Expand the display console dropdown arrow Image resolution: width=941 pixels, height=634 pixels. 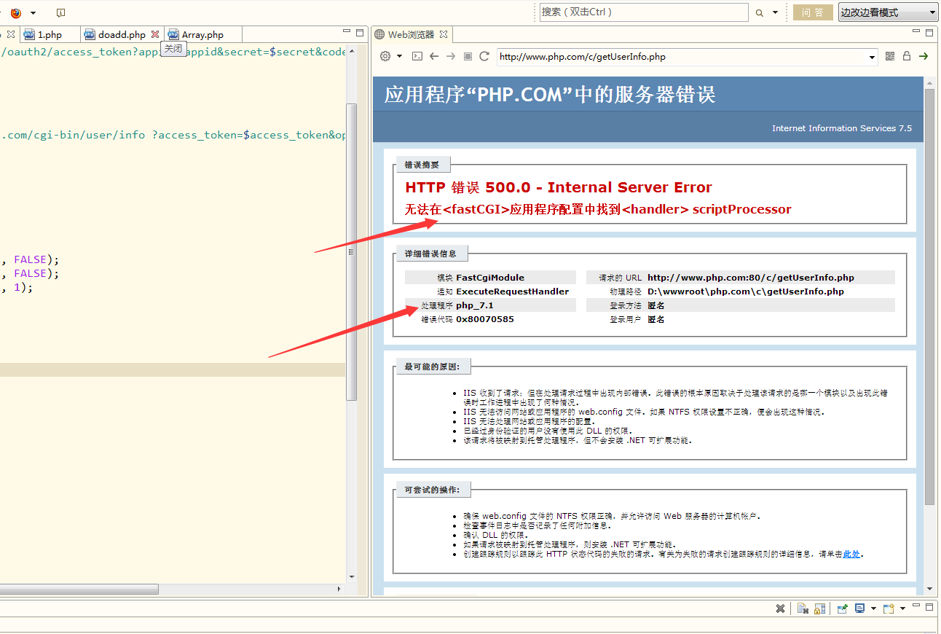click(873, 608)
